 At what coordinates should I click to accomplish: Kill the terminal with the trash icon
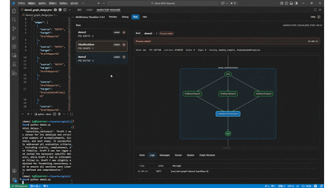coord(59,114)
